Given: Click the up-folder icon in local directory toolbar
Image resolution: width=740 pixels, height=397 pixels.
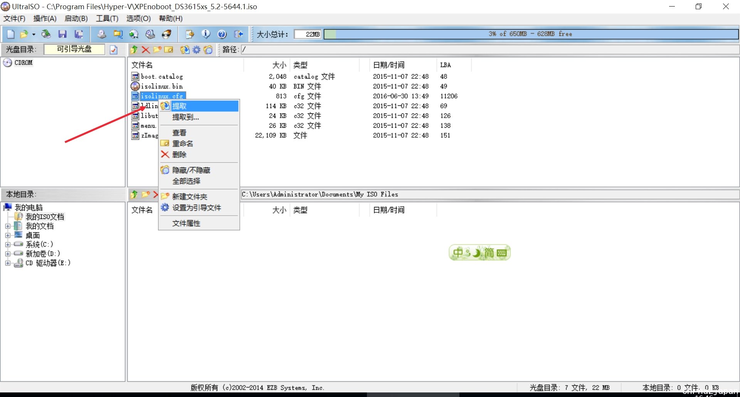Looking at the screenshot, I should [x=134, y=194].
